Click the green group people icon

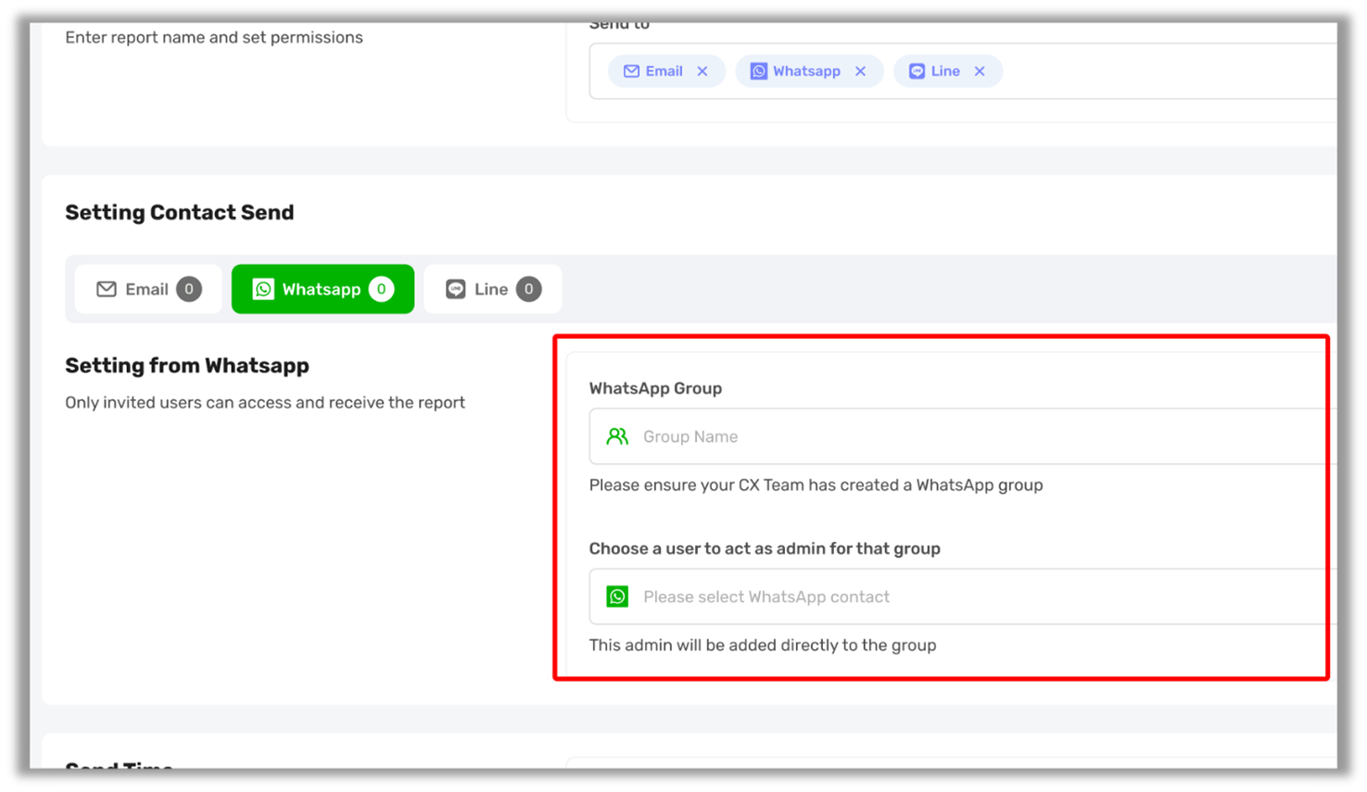coord(617,436)
